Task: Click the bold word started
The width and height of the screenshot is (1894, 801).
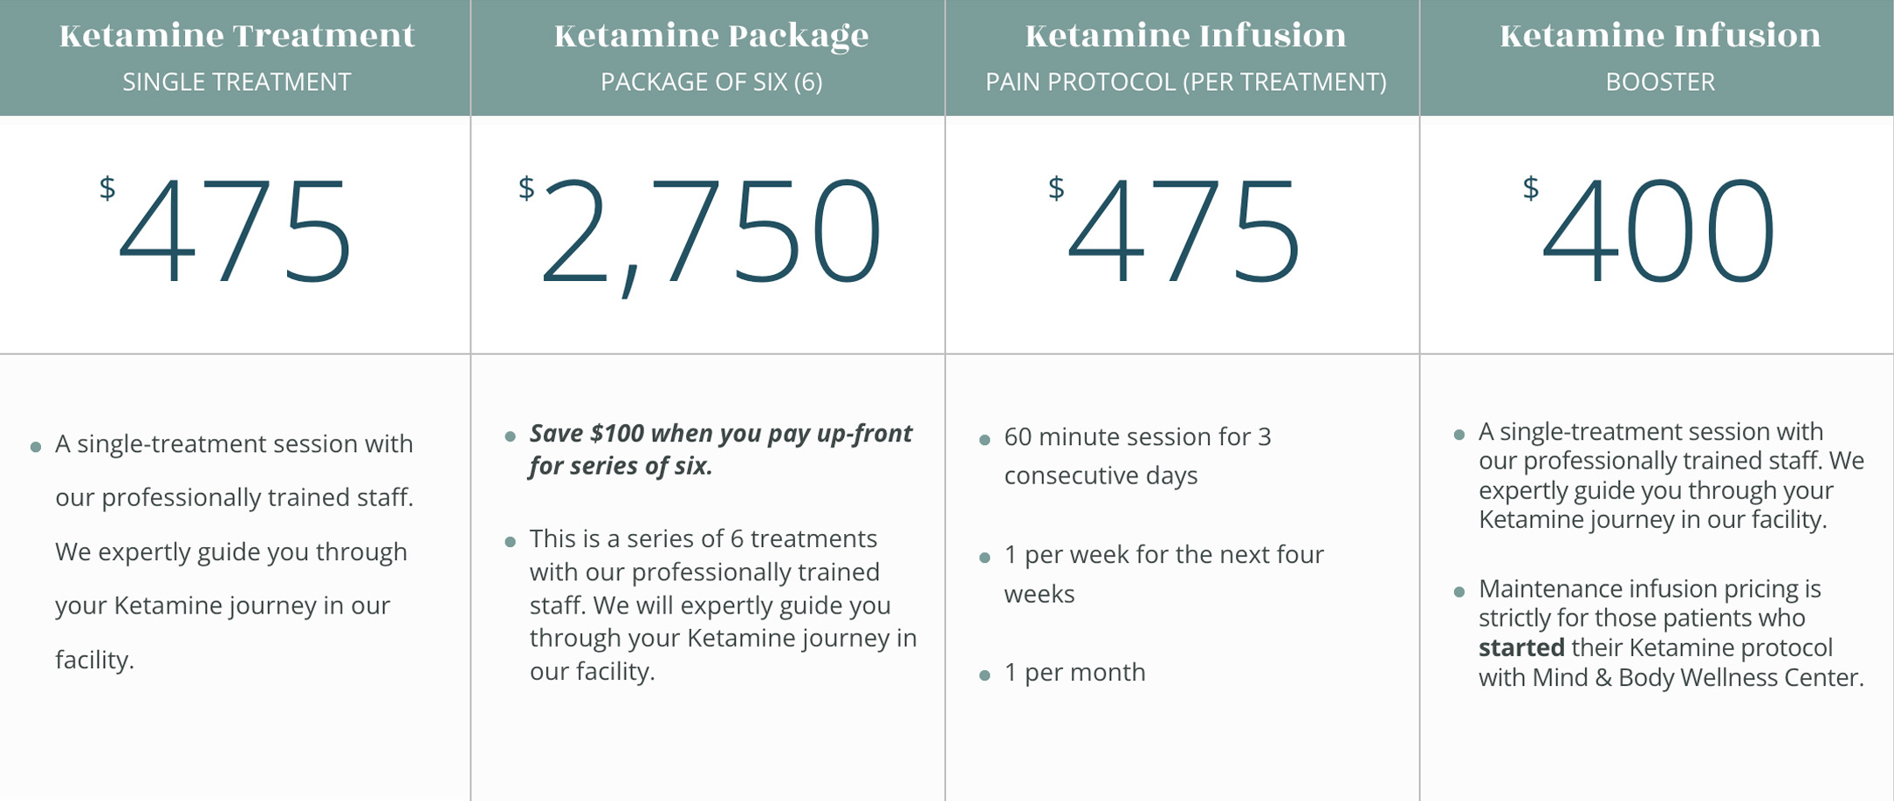Action: tap(1521, 648)
